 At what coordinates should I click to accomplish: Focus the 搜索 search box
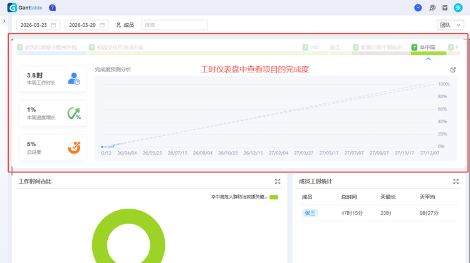tap(174, 25)
